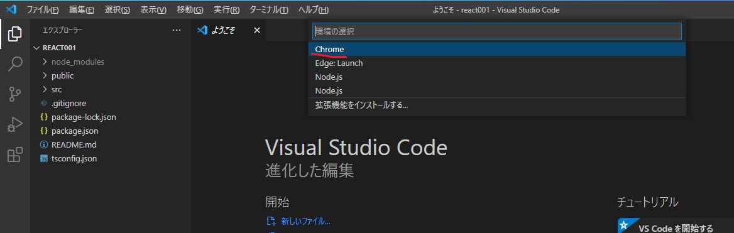
Task: Click the VS Code icon on ようこそ tab
Action: pyautogui.click(x=202, y=30)
